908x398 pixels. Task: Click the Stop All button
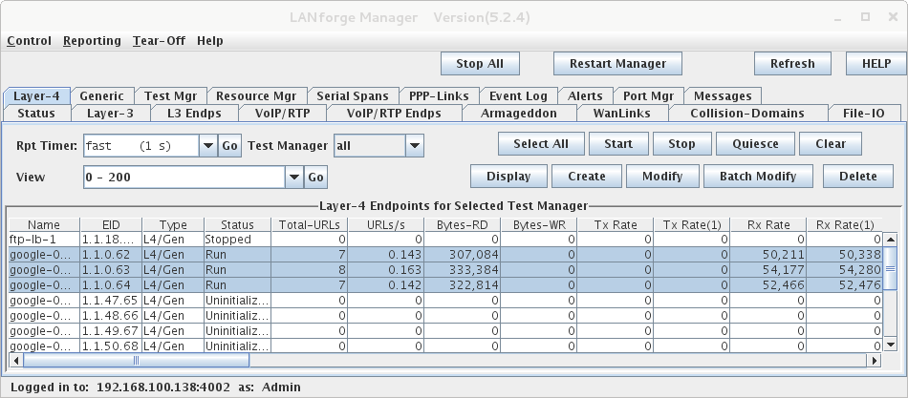[x=480, y=64]
